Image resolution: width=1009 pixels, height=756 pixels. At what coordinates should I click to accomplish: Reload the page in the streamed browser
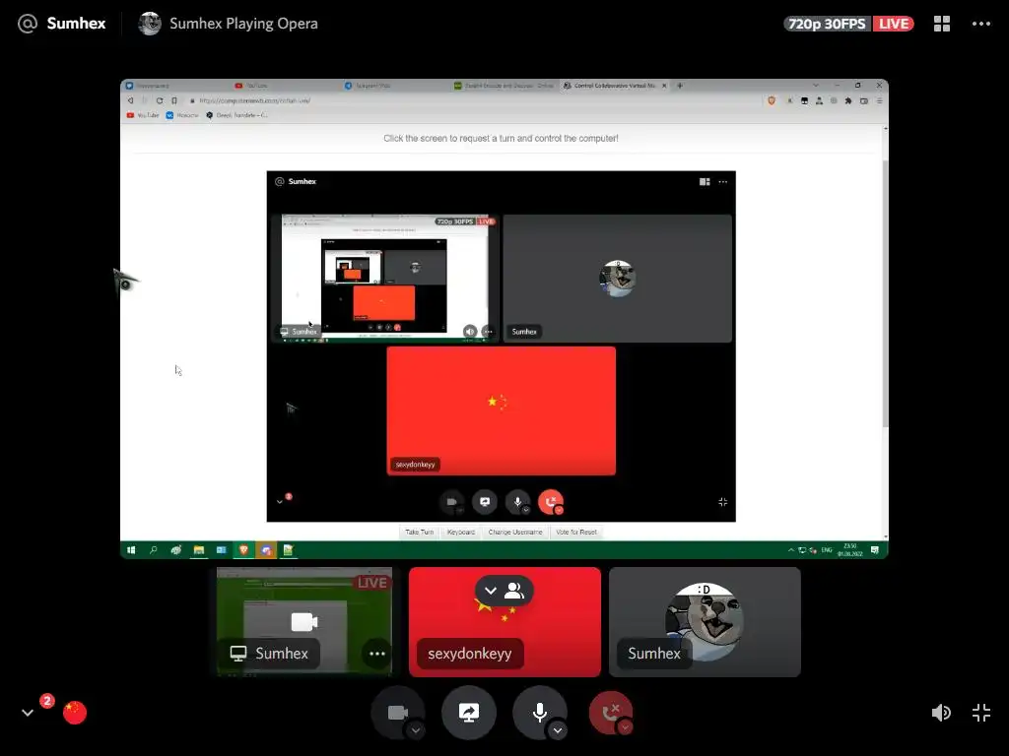159,101
